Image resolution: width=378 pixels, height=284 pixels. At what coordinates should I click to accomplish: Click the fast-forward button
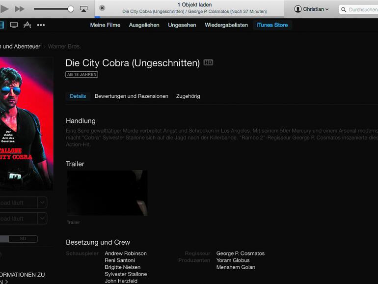(20, 9)
